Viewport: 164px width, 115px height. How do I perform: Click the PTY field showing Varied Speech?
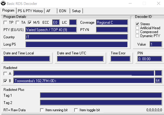tap(51, 30)
